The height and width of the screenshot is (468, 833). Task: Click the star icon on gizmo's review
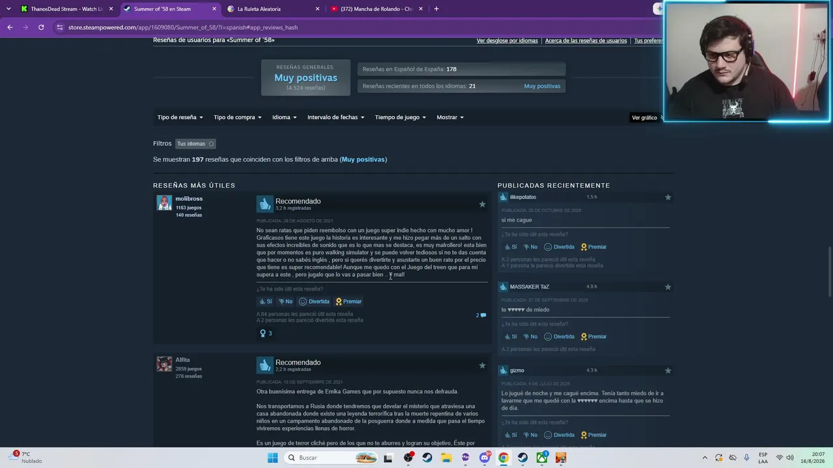pyautogui.click(x=668, y=370)
